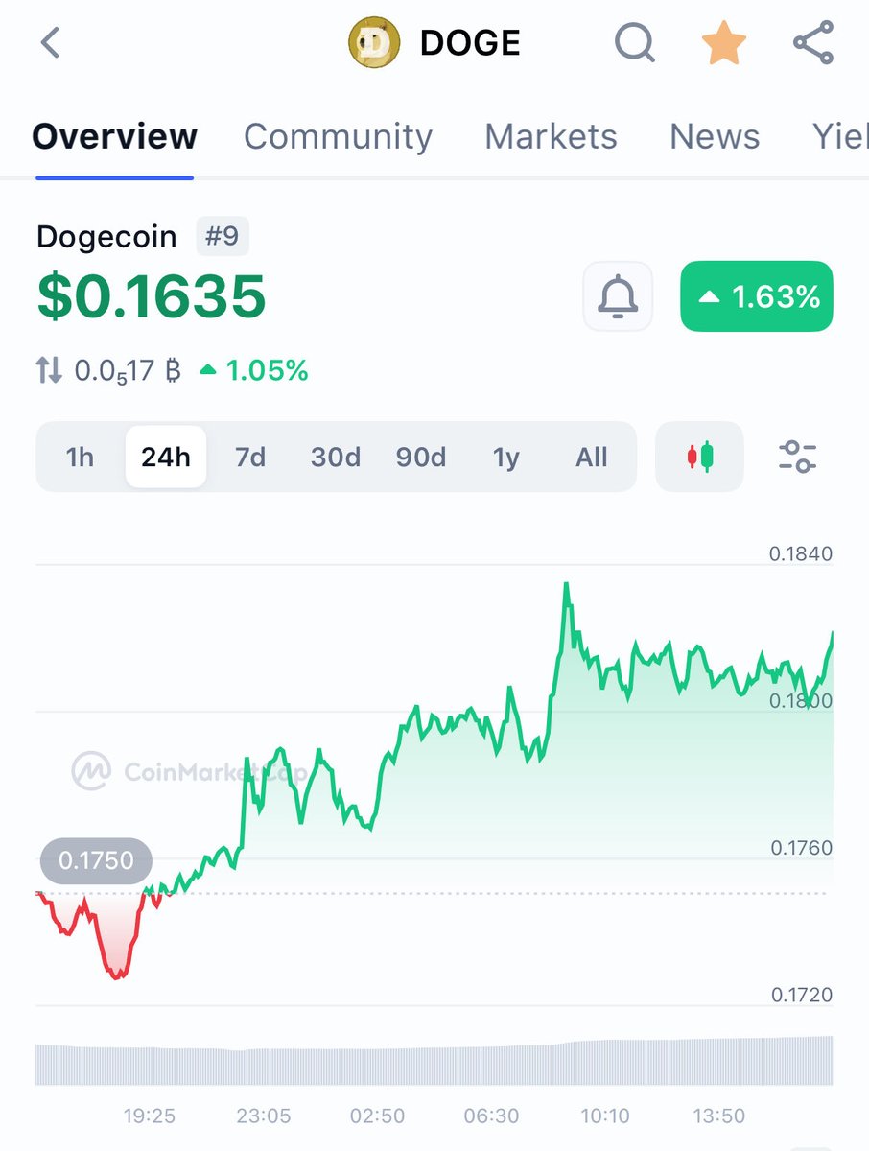Tap the 23:05 time axis label

[264, 1116]
